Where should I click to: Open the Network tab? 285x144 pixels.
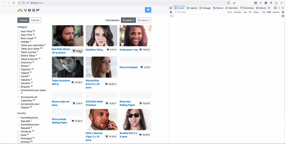[x=218, y=8]
